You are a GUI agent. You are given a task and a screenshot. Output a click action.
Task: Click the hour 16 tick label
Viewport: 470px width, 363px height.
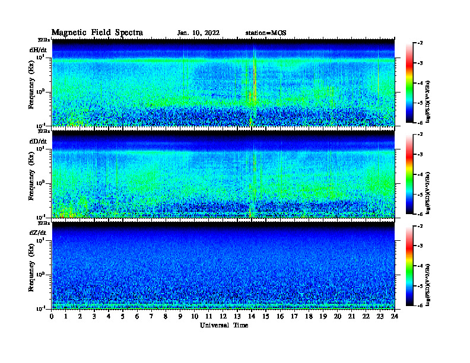coord(280,316)
